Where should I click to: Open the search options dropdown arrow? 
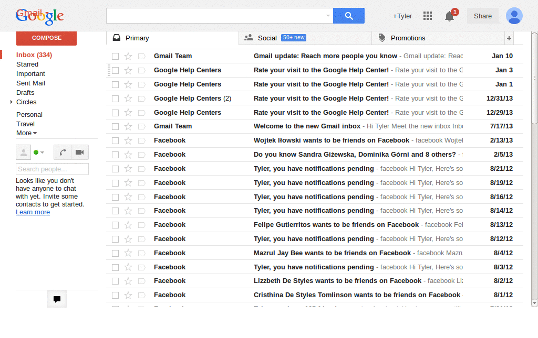point(328,16)
